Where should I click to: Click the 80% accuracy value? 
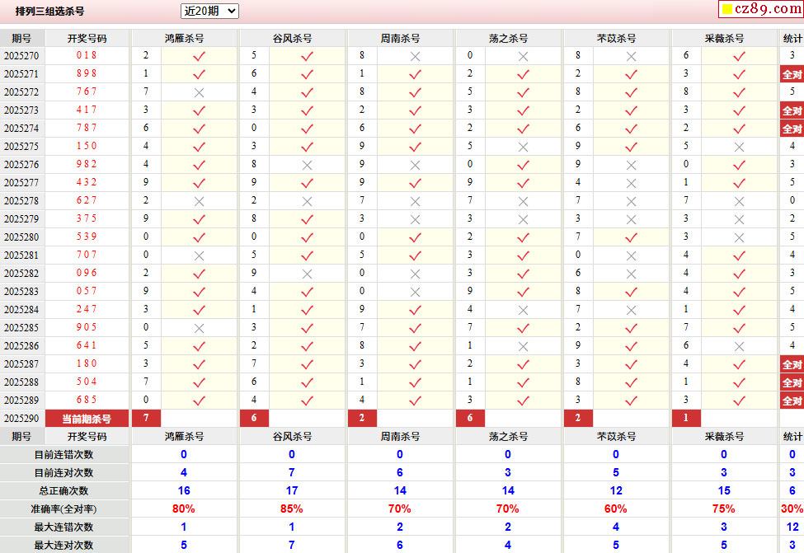tap(184, 508)
